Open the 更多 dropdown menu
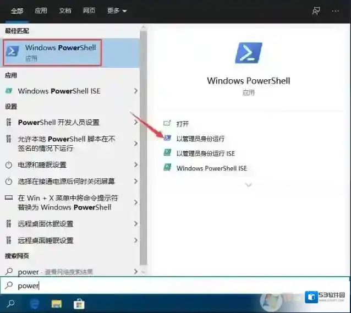The width and height of the screenshot is (351, 313). (116, 10)
